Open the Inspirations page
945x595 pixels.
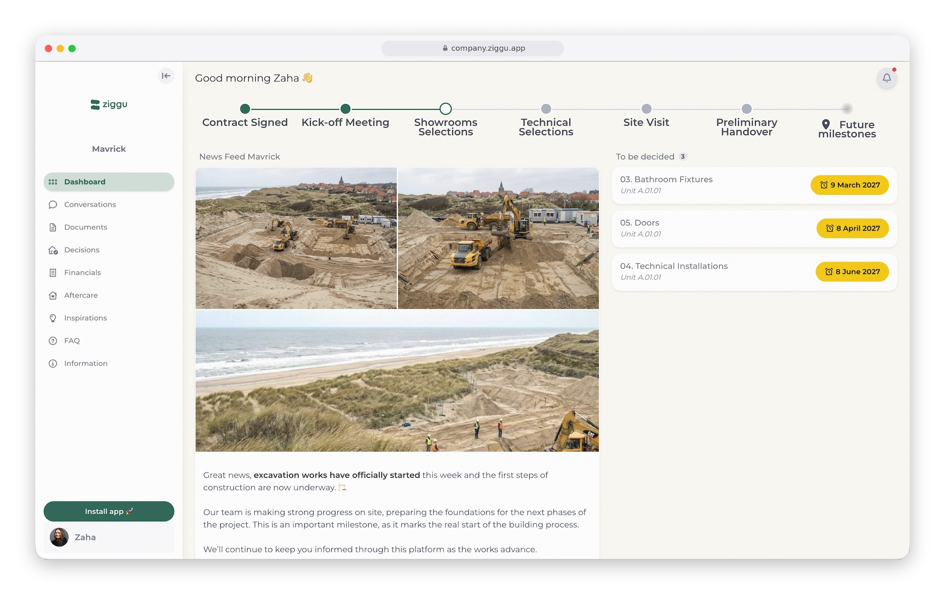[109, 318]
